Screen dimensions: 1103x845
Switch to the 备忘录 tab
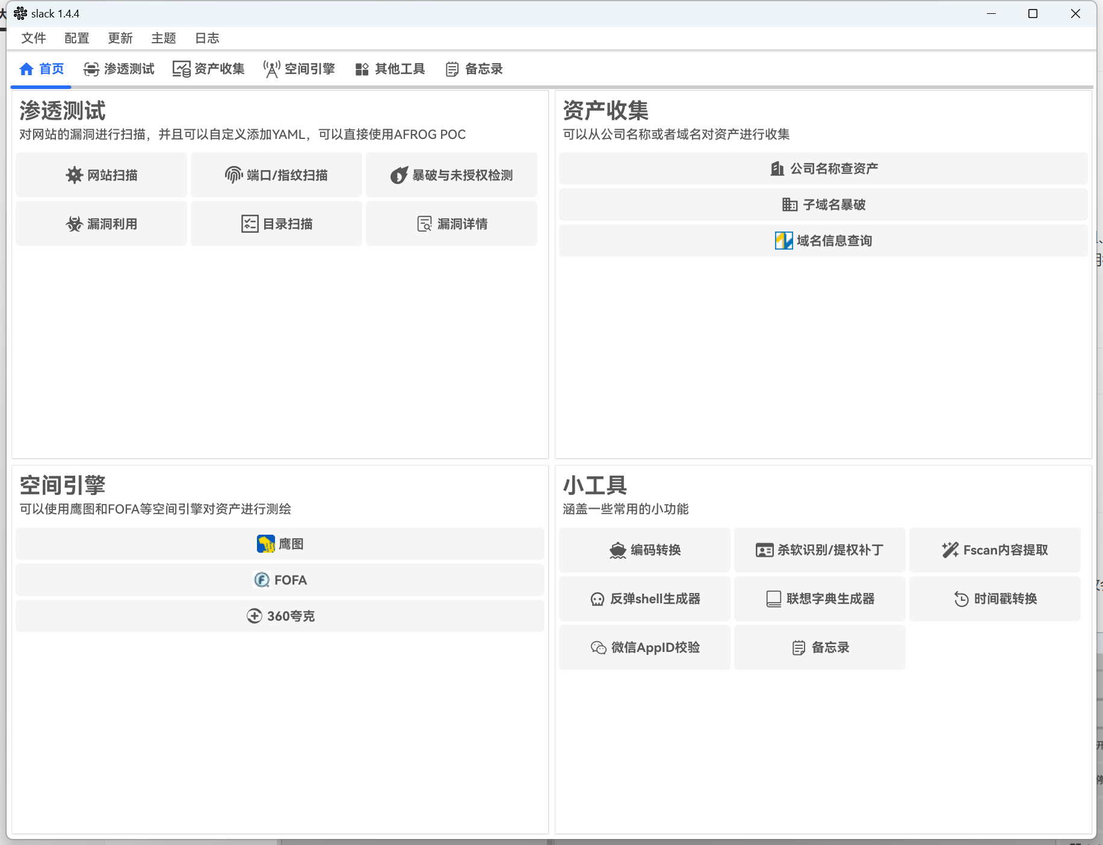[474, 69]
